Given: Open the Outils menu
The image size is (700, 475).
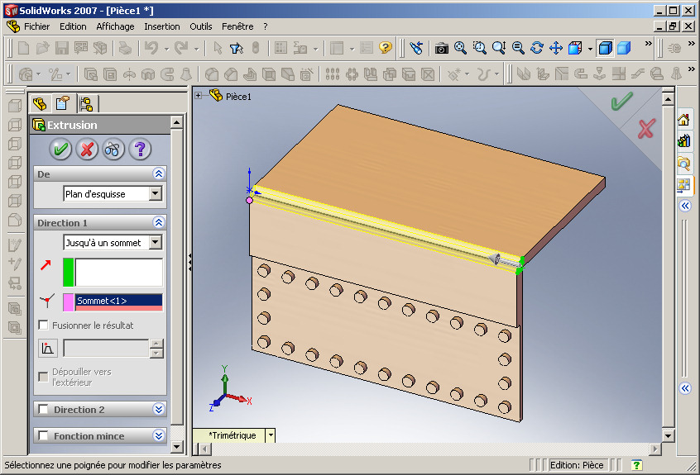Looking at the screenshot, I should coord(201,26).
